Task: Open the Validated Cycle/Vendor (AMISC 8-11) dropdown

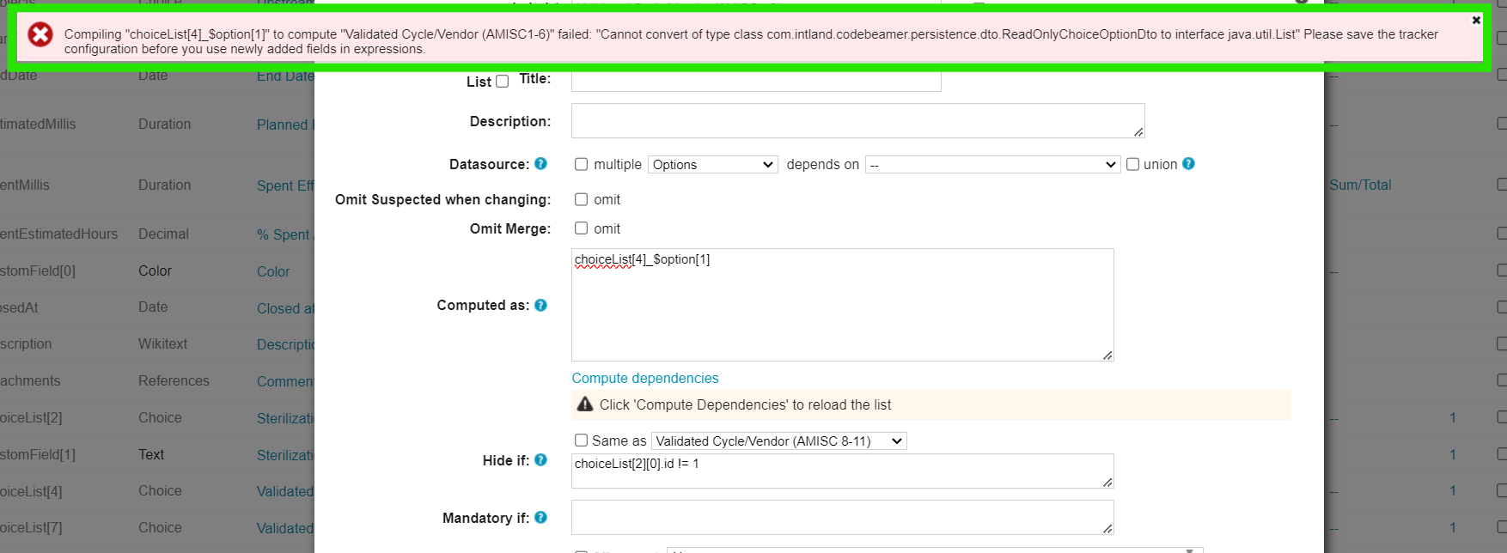Action: (778, 441)
